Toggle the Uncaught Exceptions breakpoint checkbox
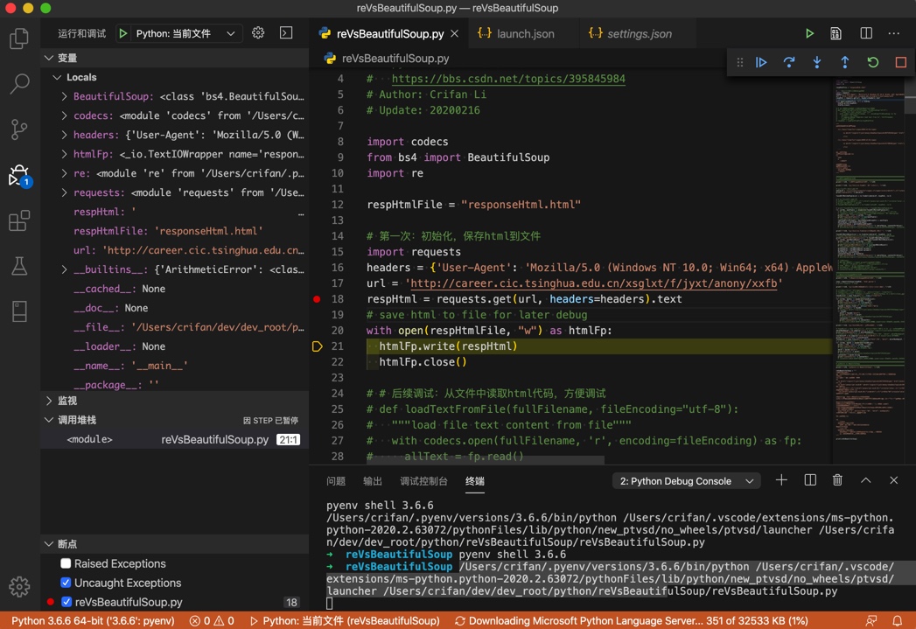The height and width of the screenshot is (629, 916). (66, 583)
